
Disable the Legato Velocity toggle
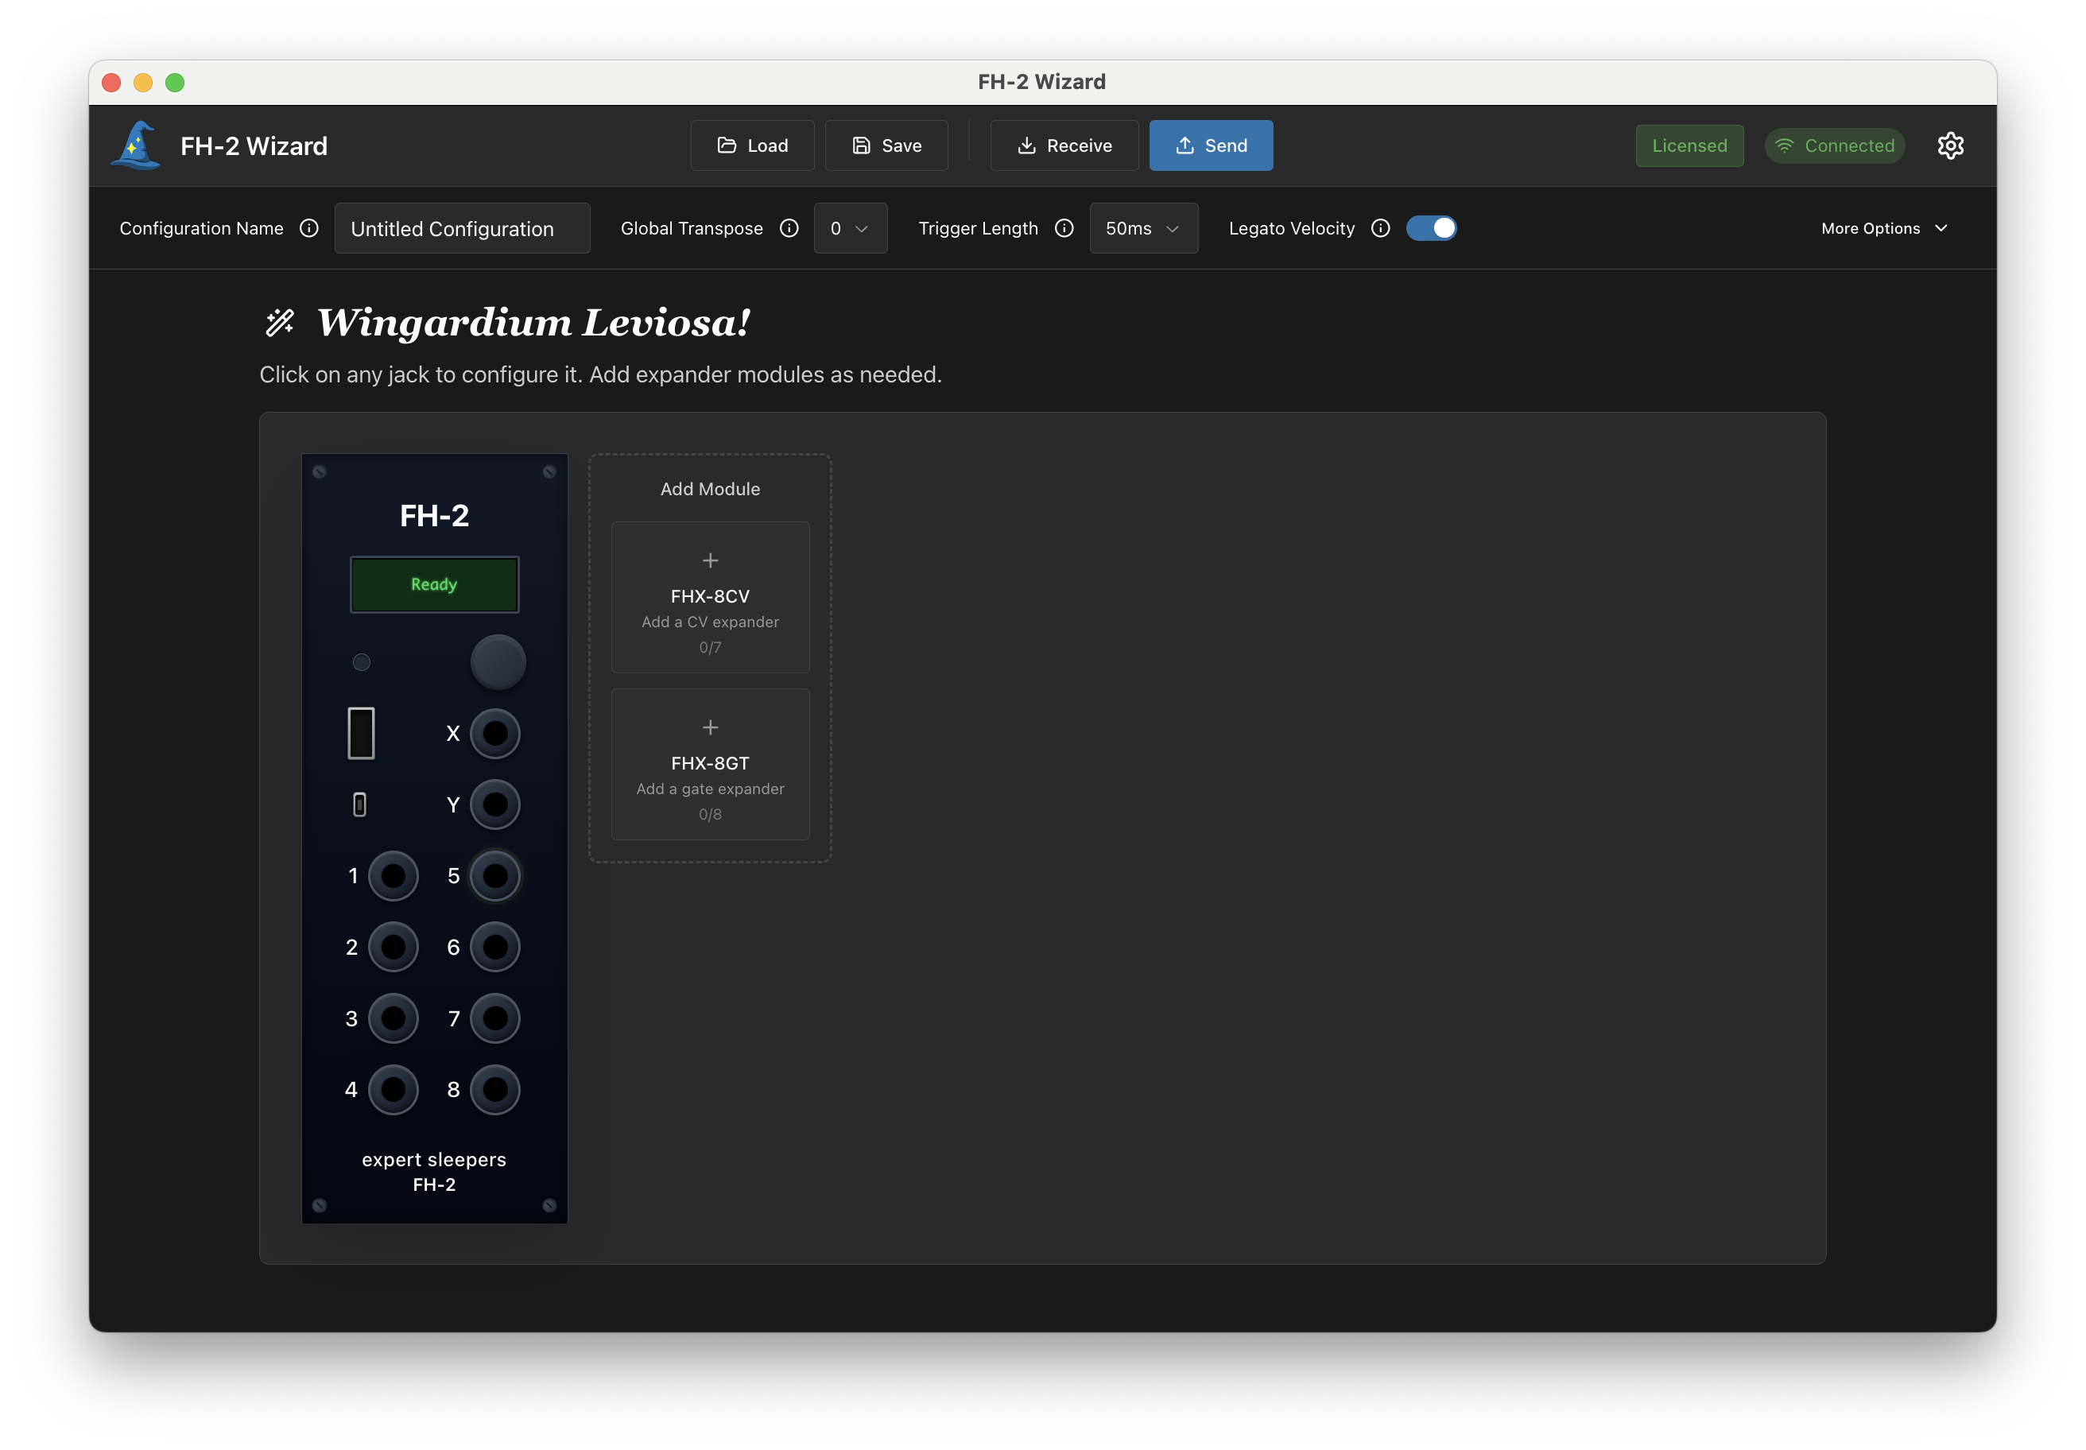click(x=1432, y=228)
